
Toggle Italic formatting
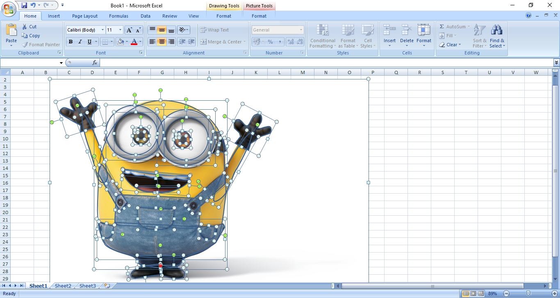(x=80, y=42)
